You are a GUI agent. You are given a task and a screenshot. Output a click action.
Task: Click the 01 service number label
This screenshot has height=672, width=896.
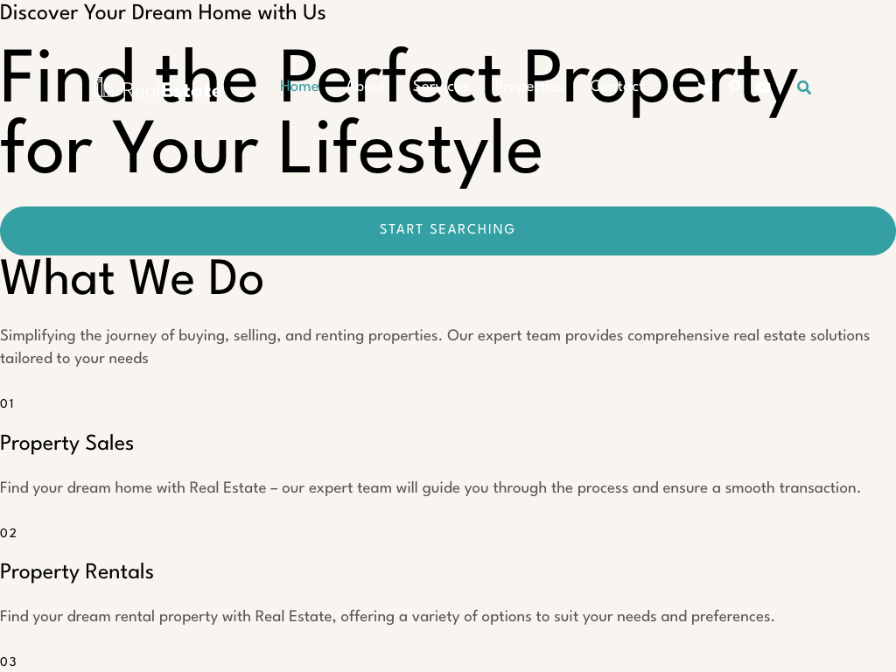(x=7, y=403)
